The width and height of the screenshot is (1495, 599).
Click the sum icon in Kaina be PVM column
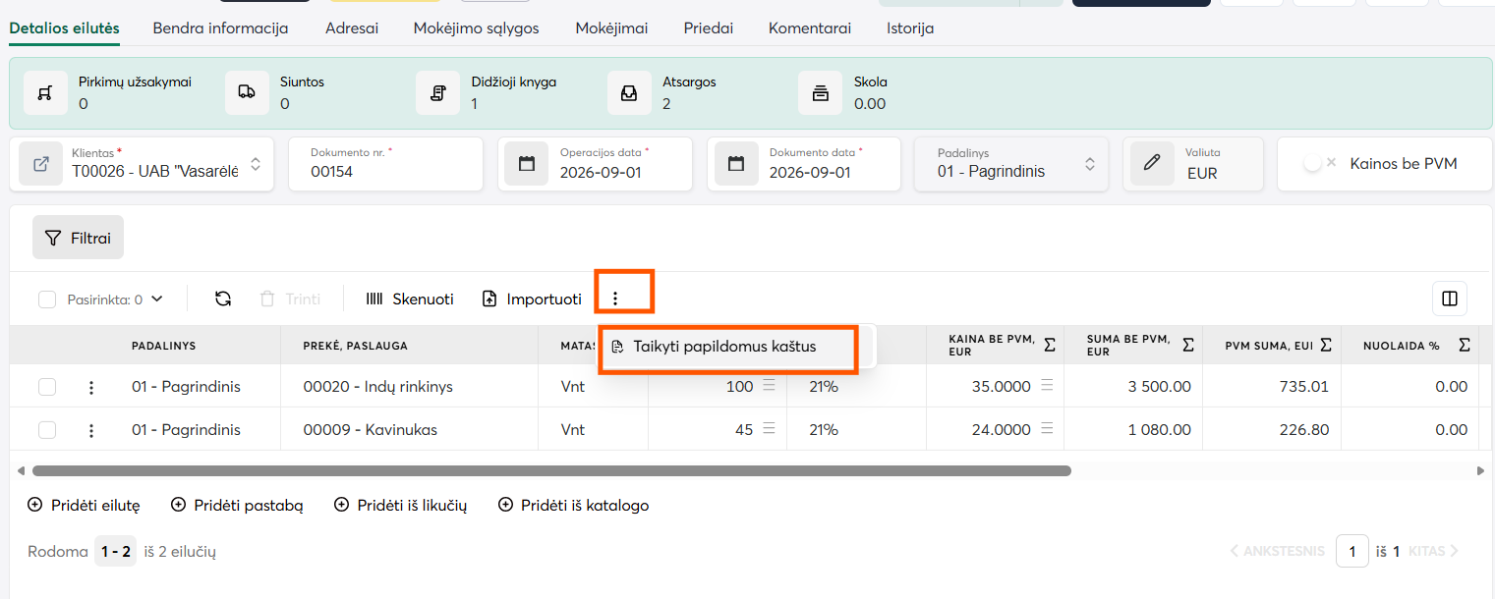click(1050, 345)
